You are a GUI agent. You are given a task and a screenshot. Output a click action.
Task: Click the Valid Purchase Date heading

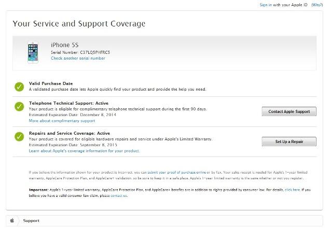[x=51, y=83]
